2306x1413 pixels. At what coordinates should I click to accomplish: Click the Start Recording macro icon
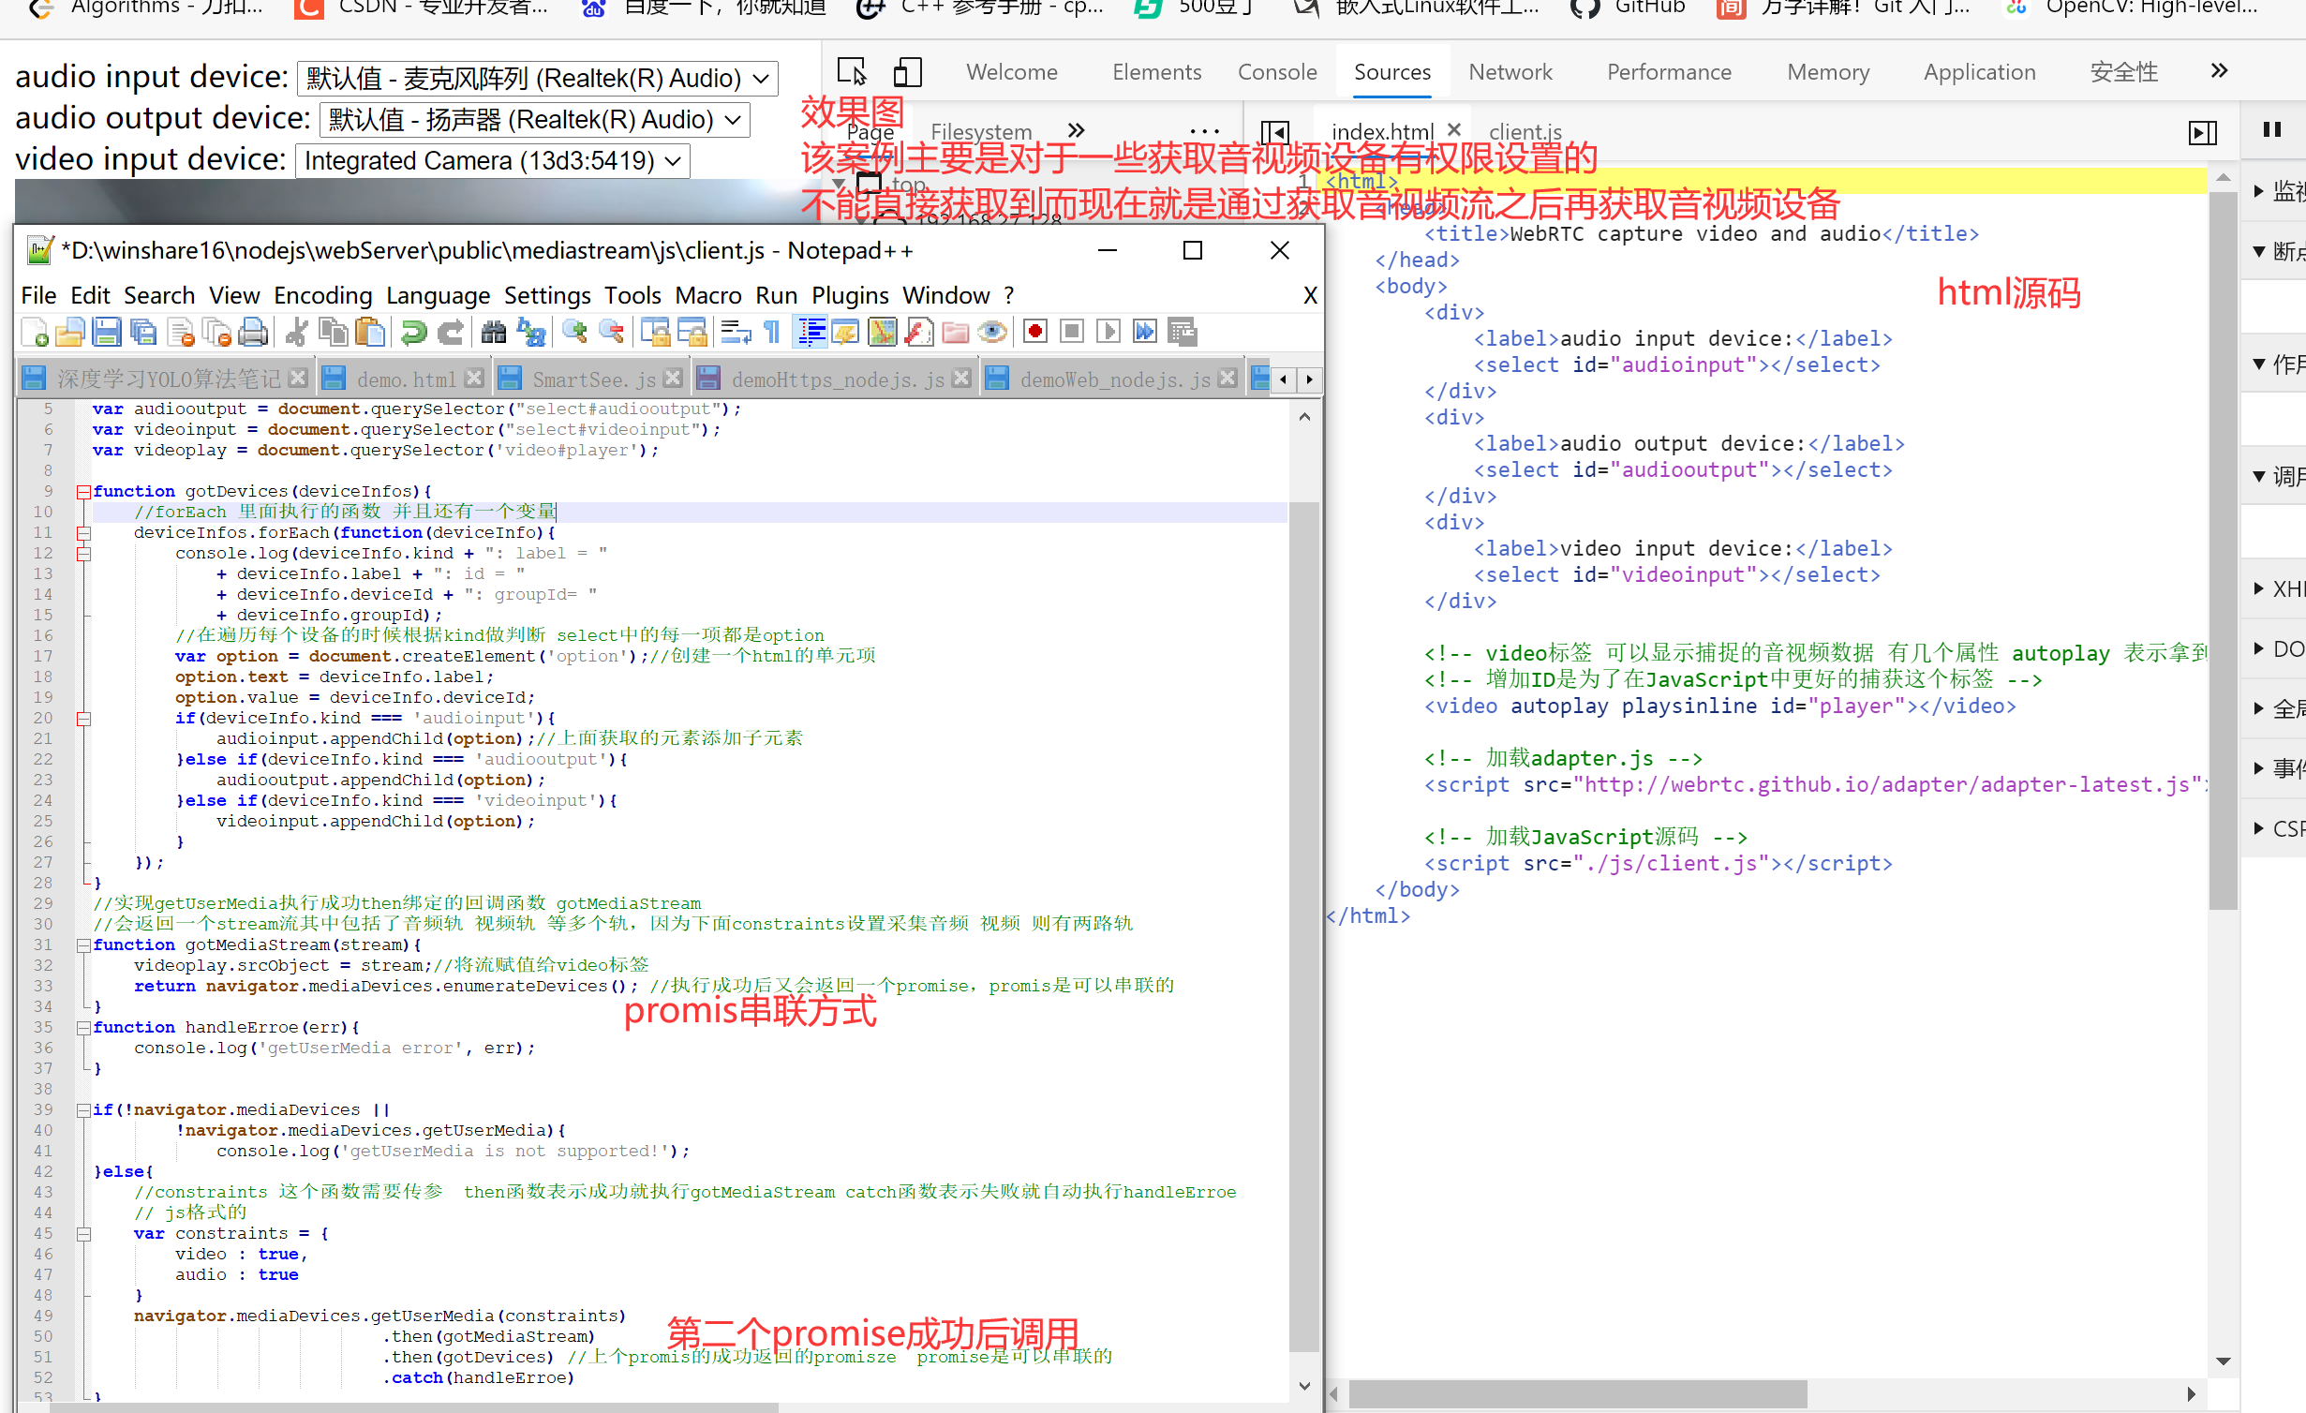1034,332
